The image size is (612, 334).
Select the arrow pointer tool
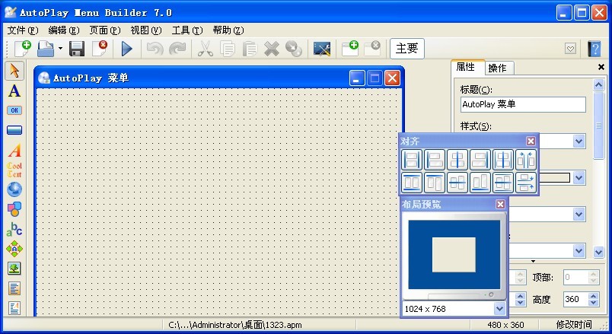[14, 71]
